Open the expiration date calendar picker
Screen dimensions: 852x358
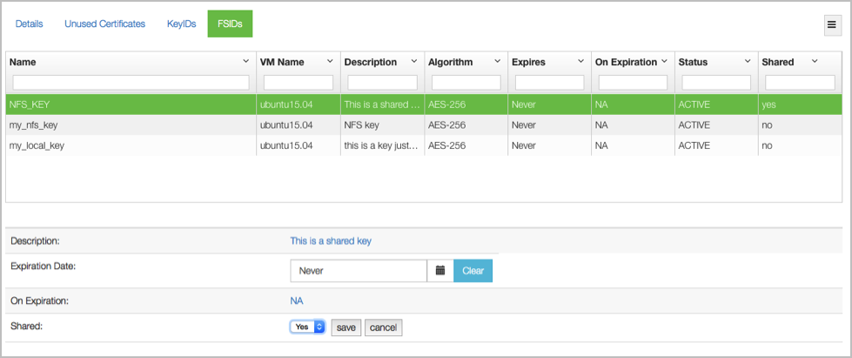(440, 270)
